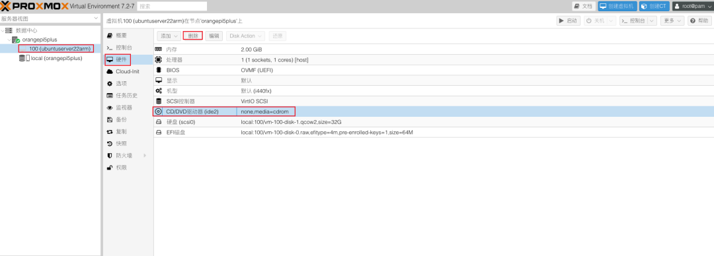Image resolution: width=714 pixels, height=256 pixels.
Task: Expand the 更多 menu
Action: click(x=673, y=21)
